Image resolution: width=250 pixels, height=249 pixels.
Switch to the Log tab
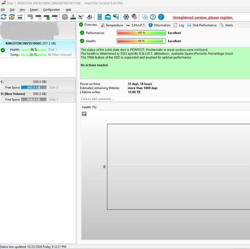coord(179,25)
